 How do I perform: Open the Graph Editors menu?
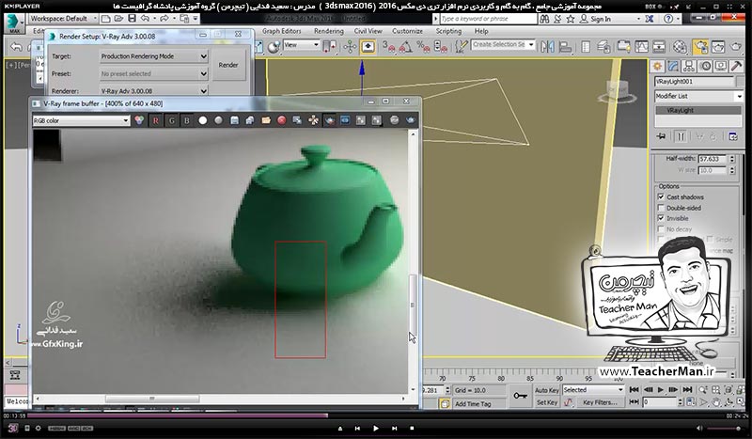pos(281,31)
